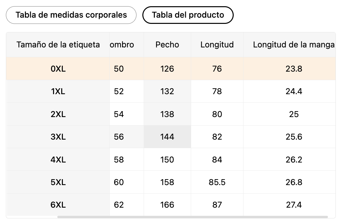
Task: Switch to Tabla de medidas corporales tab
Action: coord(71,15)
